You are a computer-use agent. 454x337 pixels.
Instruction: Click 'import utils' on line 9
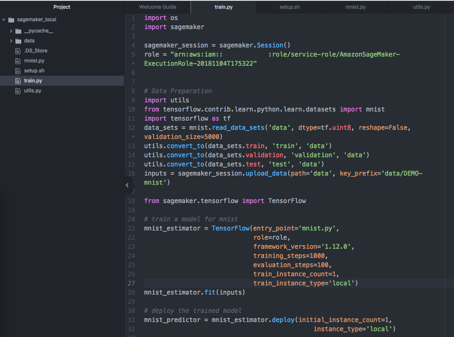click(x=167, y=100)
